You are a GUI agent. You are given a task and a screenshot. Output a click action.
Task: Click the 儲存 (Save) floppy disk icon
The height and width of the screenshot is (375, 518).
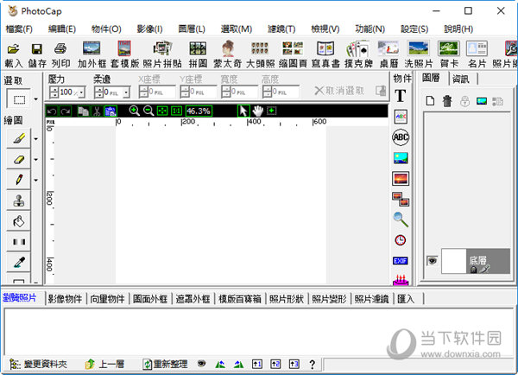[x=36, y=49]
